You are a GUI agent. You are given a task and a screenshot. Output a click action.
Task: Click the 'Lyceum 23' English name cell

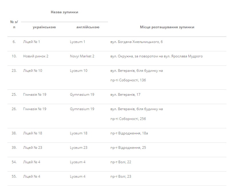point(78,148)
